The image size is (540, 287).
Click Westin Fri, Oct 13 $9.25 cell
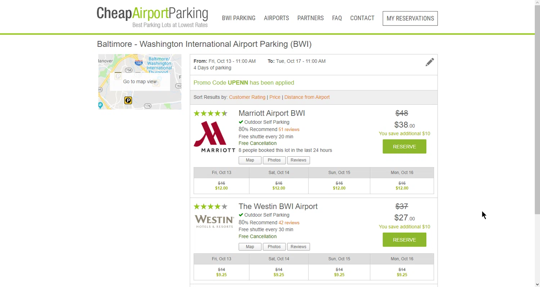[x=221, y=272]
